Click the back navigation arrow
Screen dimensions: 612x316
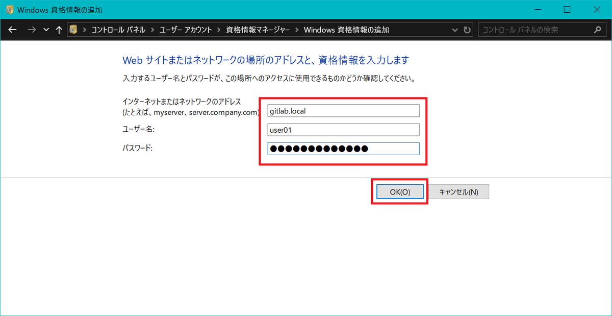pos(13,30)
